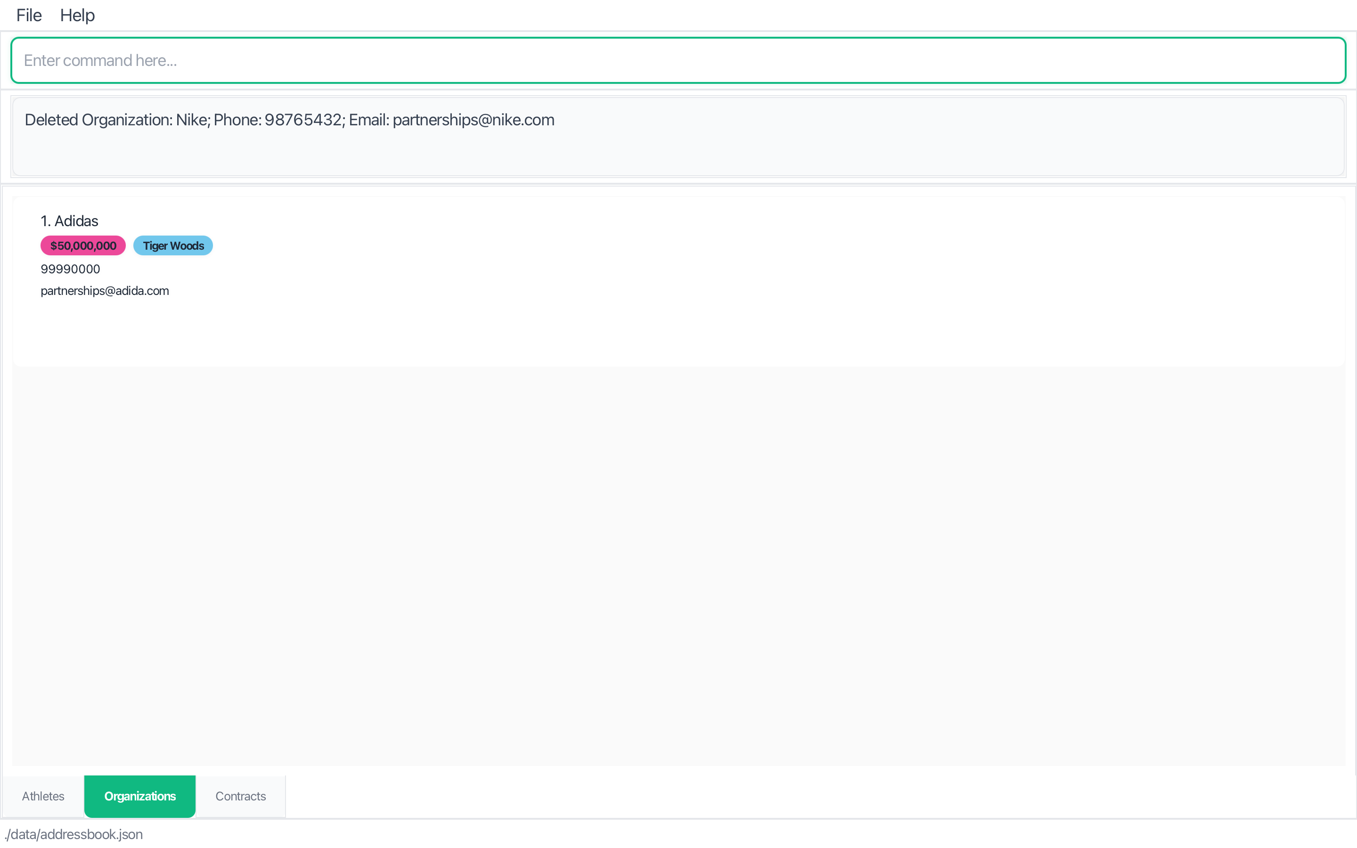Click the pink $50,000,000 contract tag

pos(83,245)
